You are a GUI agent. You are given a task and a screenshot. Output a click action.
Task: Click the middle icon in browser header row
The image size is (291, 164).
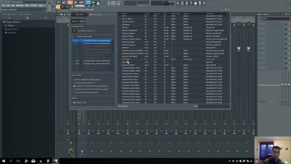[27, 18]
